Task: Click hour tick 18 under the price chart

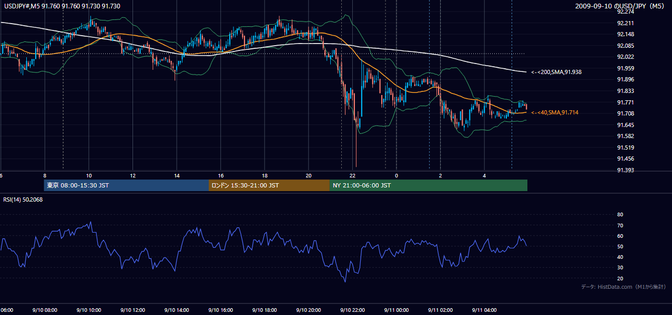Action: pos(264,176)
